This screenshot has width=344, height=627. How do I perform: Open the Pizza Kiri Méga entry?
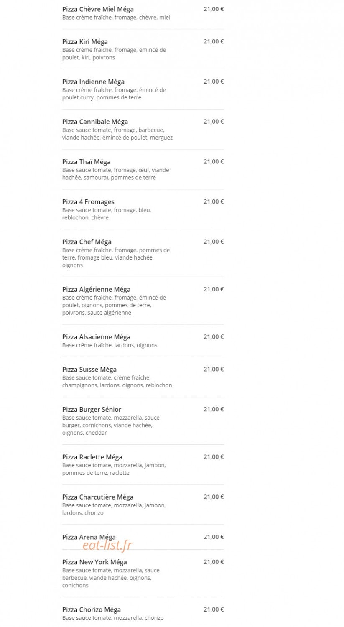tap(85, 42)
